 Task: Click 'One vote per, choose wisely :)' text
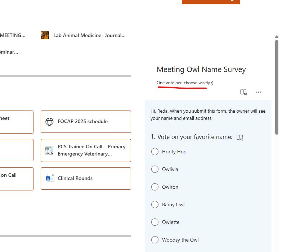185,83
